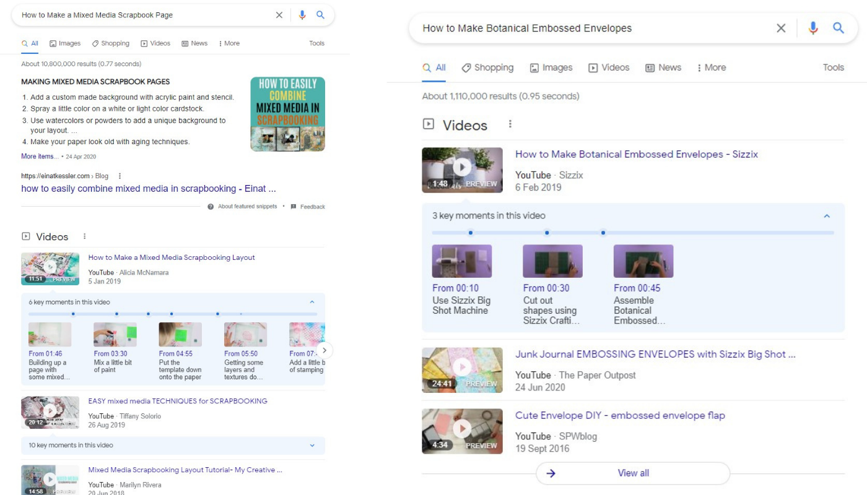The image size is (867, 495).
Task: Start voice search in Mixed Media search bar
Action: 302,15
